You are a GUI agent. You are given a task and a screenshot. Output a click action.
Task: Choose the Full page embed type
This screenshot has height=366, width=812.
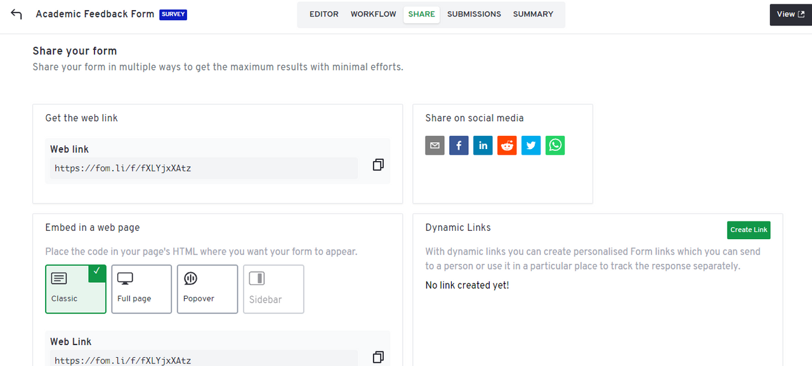pos(141,289)
